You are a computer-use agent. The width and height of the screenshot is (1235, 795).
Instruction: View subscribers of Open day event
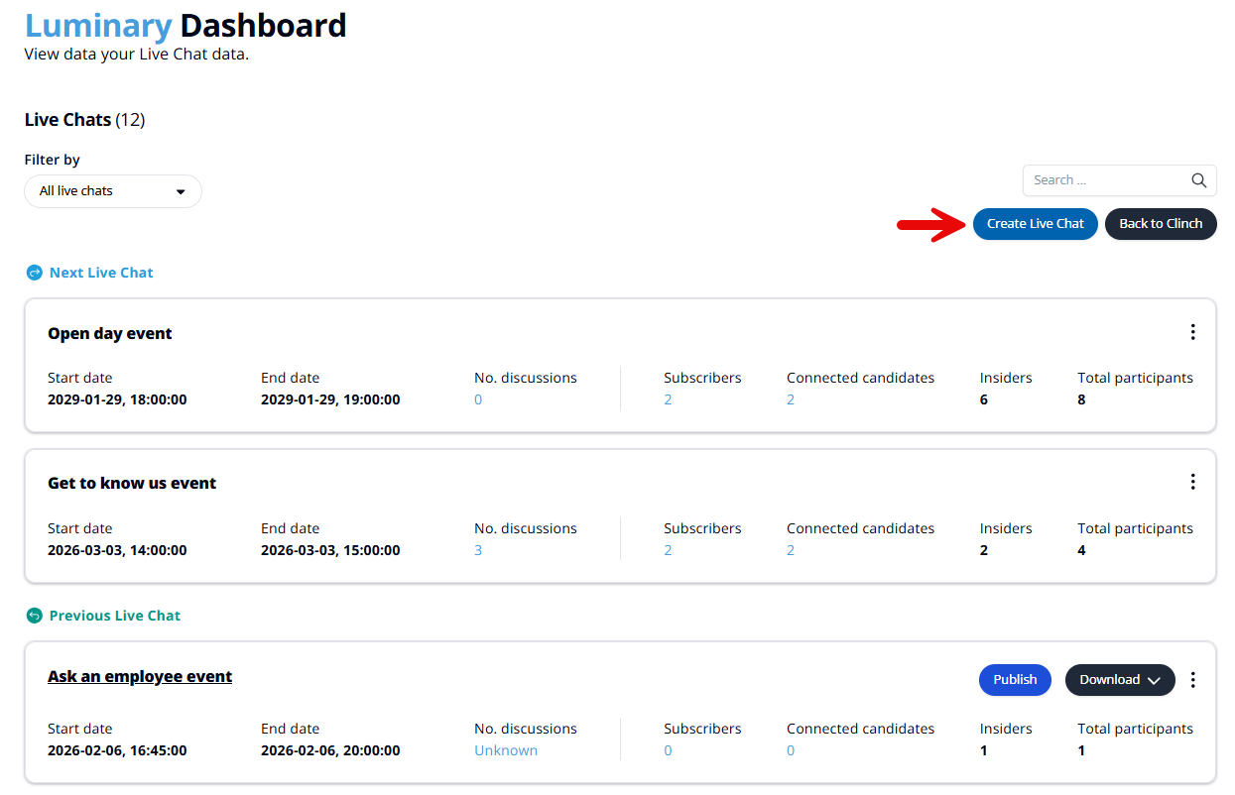pos(668,399)
